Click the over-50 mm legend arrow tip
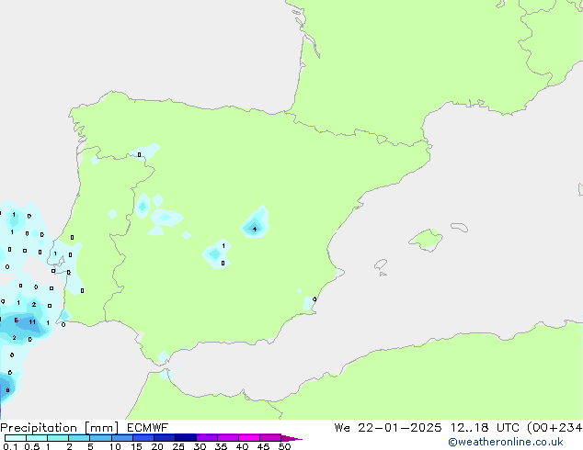This screenshot has height=450, width=583. point(291,438)
